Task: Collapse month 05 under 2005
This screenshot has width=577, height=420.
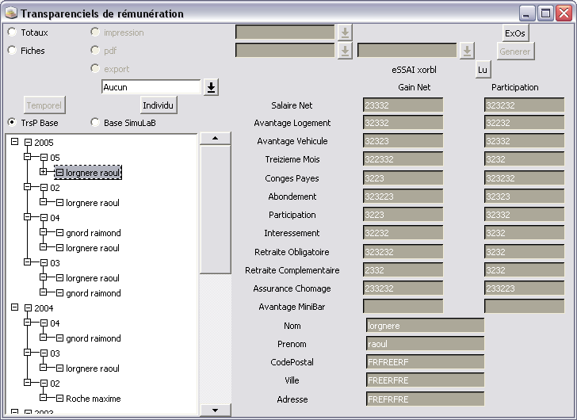Action: [29, 158]
